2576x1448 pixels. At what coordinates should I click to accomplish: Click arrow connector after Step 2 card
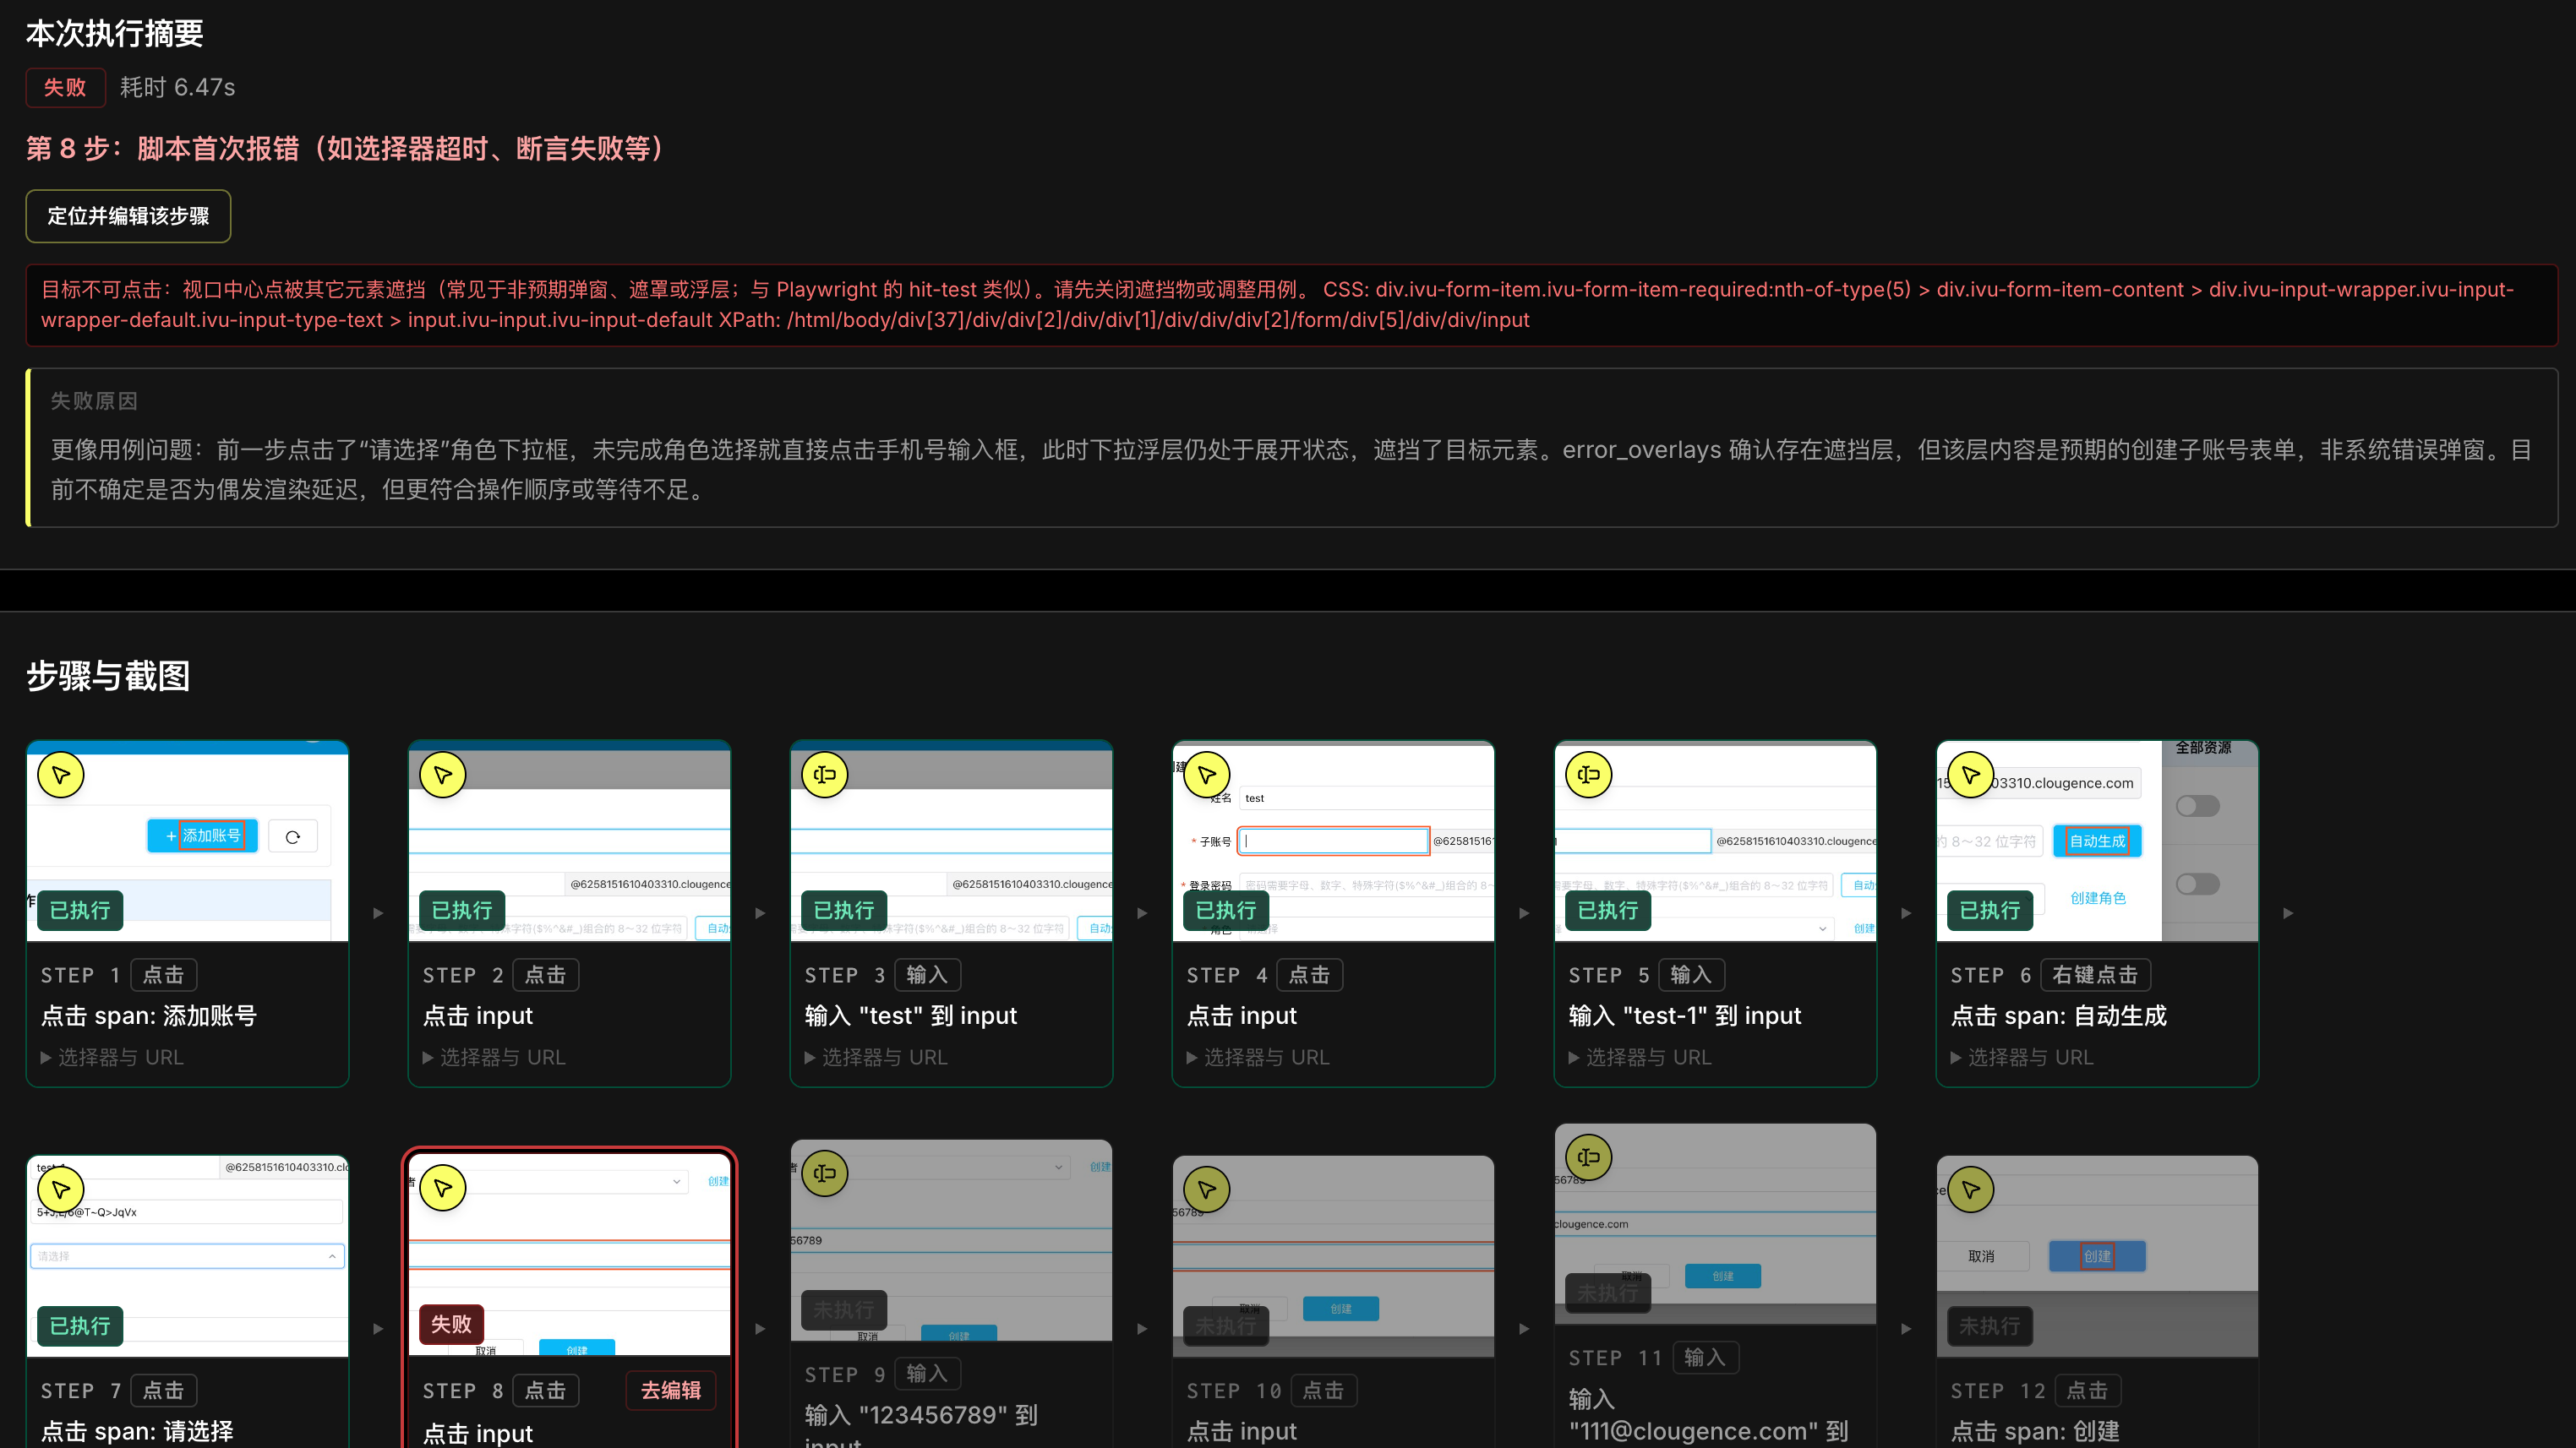point(760,913)
